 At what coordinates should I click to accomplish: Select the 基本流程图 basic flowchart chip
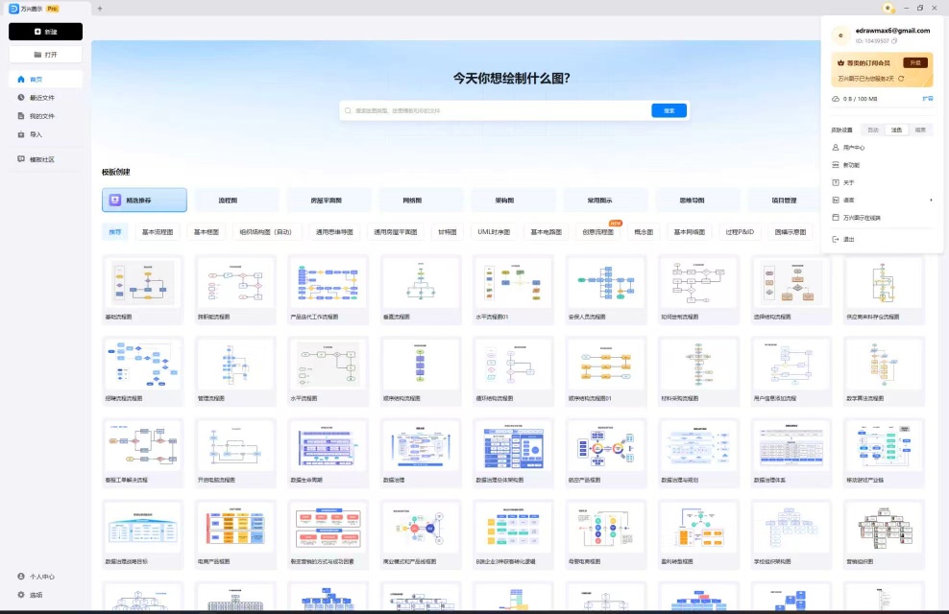pos(158,232)
